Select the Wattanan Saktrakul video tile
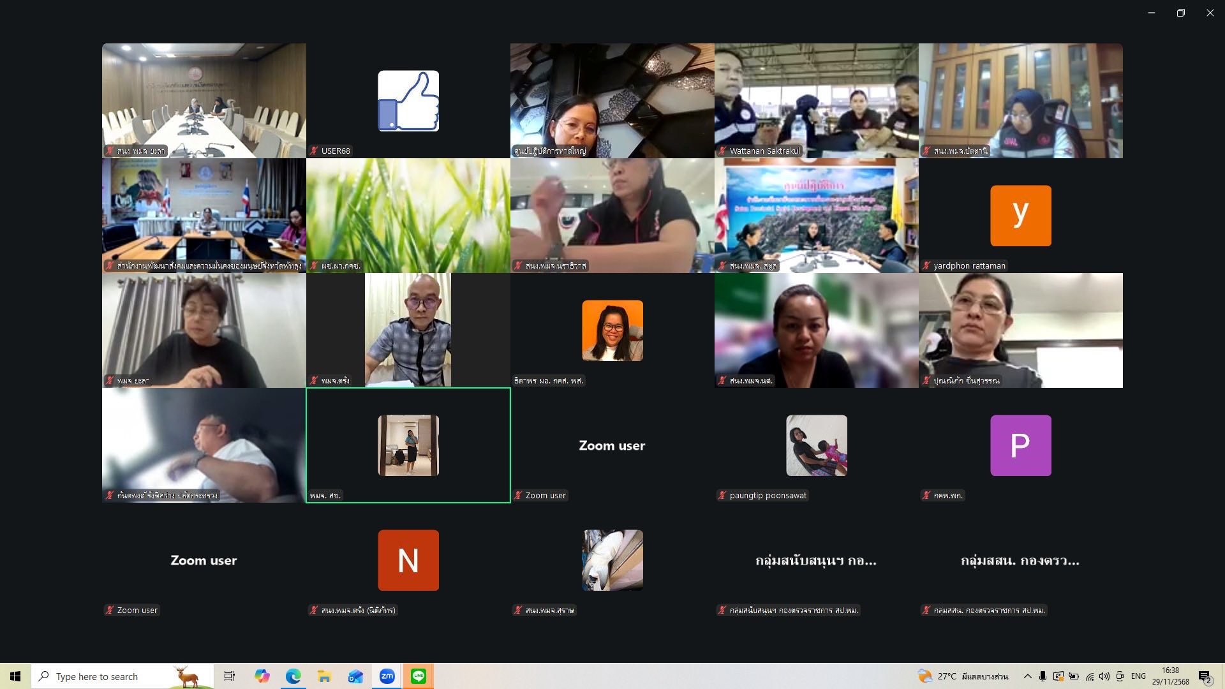Image resolution: width=1225 pixels, height=689 pixels. (816, 101)
